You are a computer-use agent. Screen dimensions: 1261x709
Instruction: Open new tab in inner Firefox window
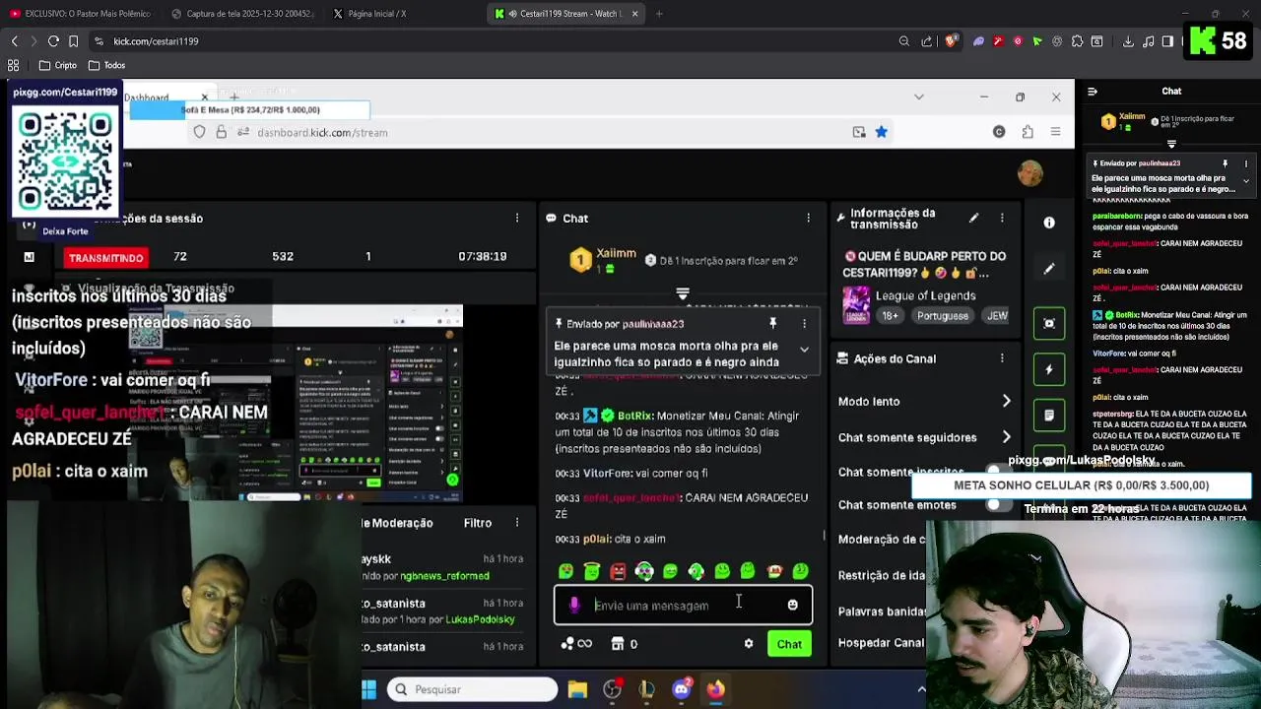pos(233,97)
